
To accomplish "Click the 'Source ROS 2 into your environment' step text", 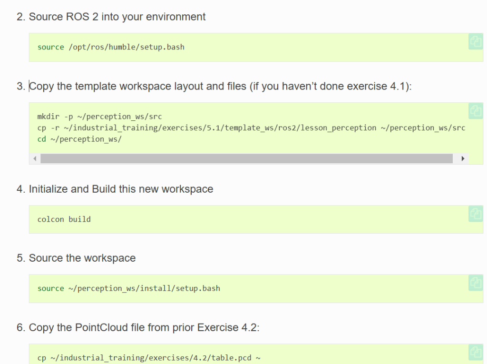I will point(117,17).
